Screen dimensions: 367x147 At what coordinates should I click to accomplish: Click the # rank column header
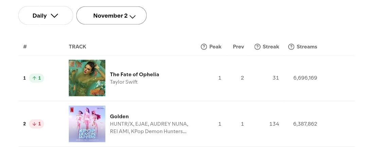(x=25, y=47)
